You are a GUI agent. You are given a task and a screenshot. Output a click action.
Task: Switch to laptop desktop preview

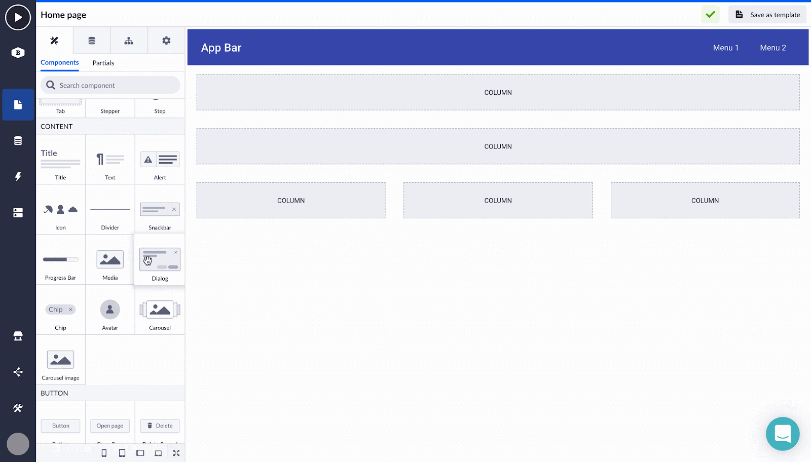pos(158,453)
